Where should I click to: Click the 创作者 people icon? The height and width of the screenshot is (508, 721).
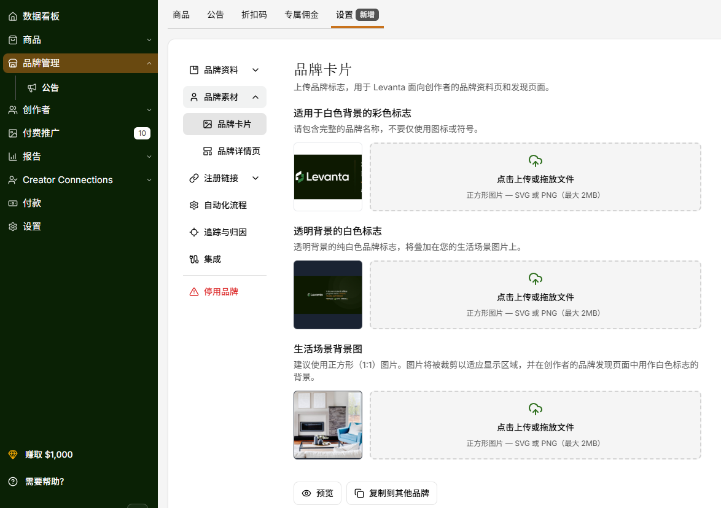(x=13, y=110)
